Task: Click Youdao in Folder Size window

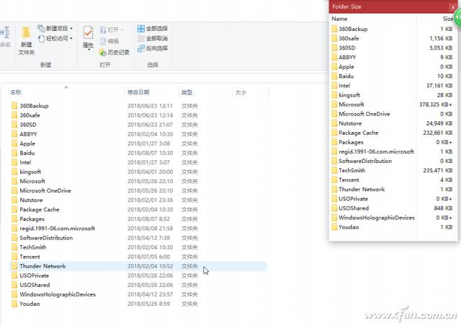Action: [345, 226]
